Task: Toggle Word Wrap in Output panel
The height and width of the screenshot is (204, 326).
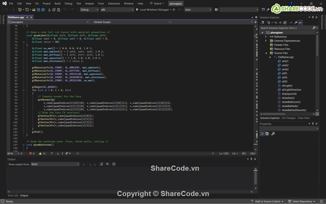Action: [x=107, y=164]
